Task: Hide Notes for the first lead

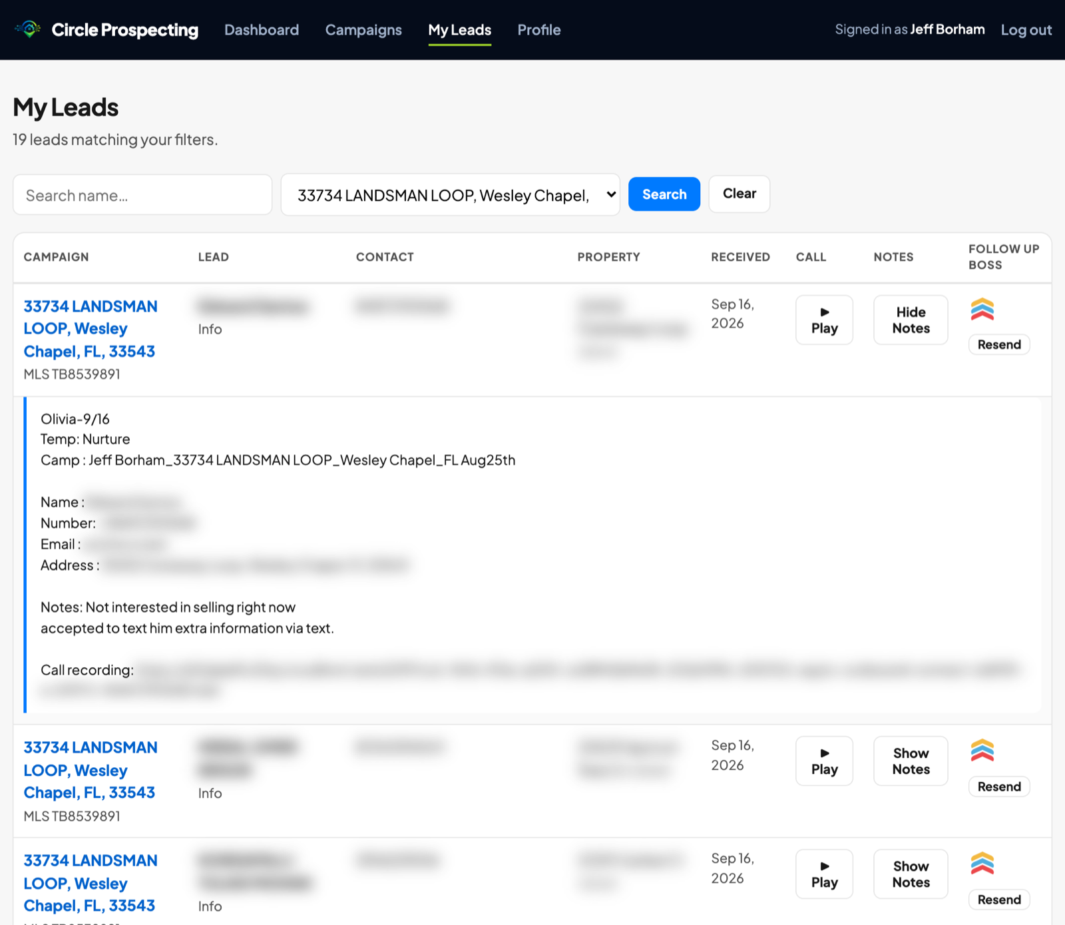Action: [x=911, y=320]
